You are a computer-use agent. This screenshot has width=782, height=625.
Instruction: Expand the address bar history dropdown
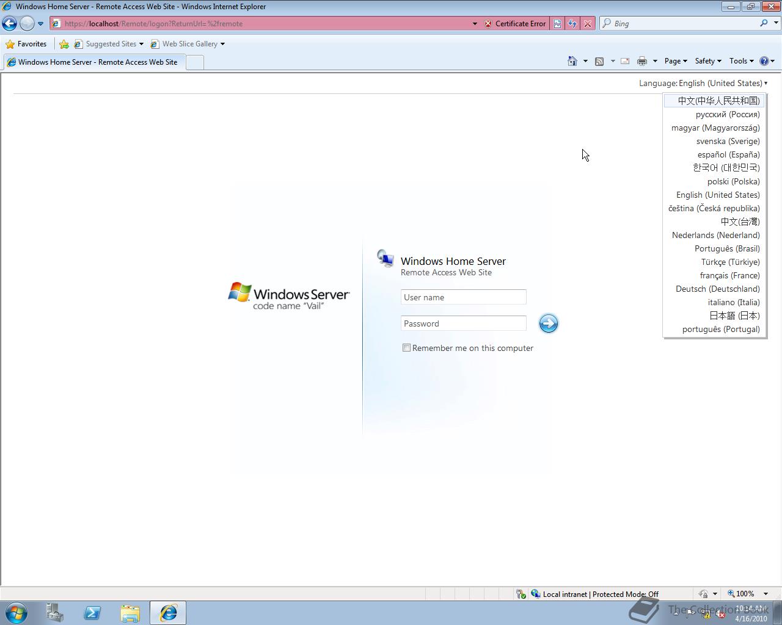(x=475, y=24)
